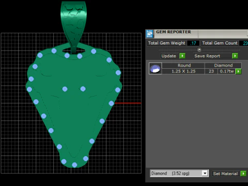Select the Diamond (3.52 spg) combo box
This screenshot has height=186, width=248.
179,173
